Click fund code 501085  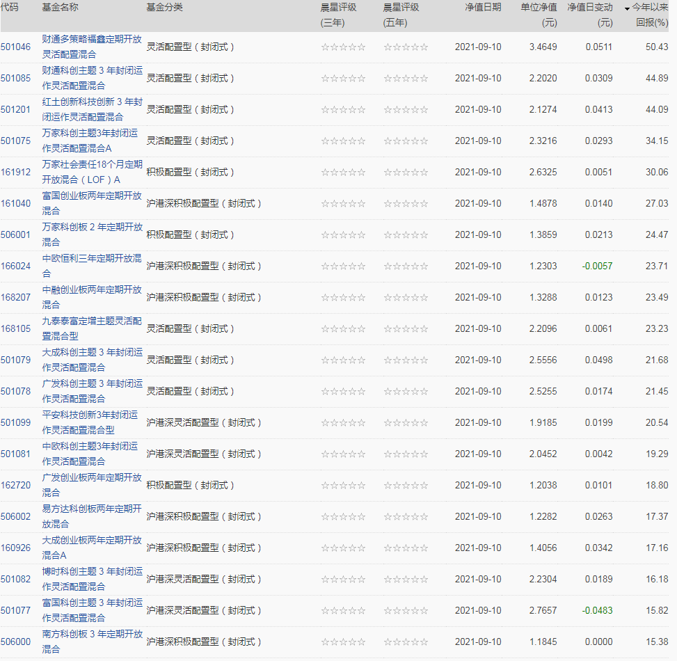[15, 78]
